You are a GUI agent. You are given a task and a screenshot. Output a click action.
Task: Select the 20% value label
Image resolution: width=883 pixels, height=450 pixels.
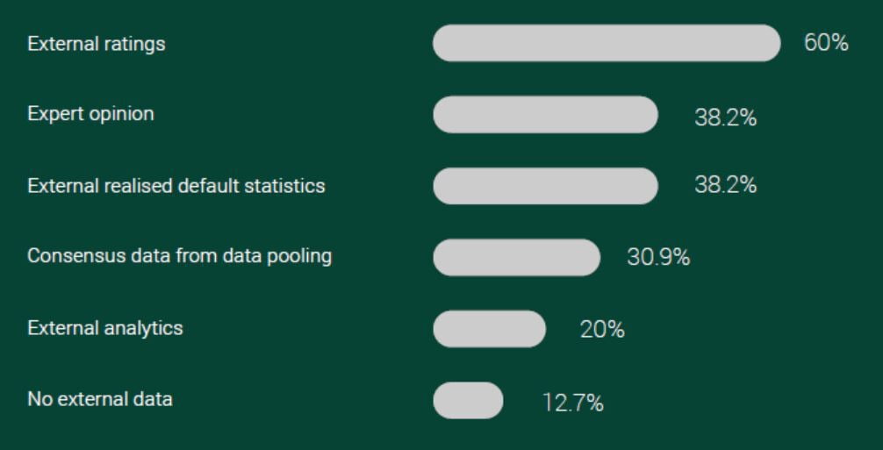tap(602, 330)
